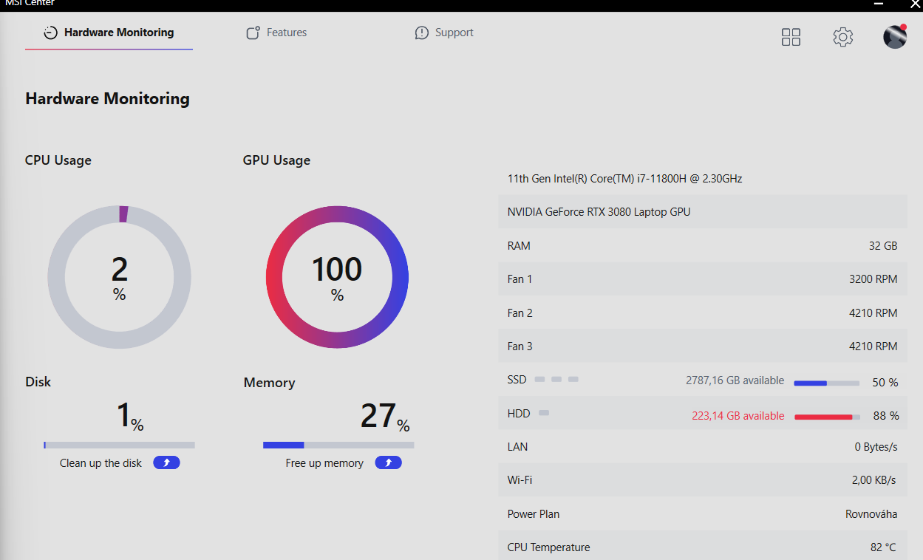Screen dimensions: 923x560
Task: Open the Support tab
Action: pyautogui.click(x=454, y=33)
